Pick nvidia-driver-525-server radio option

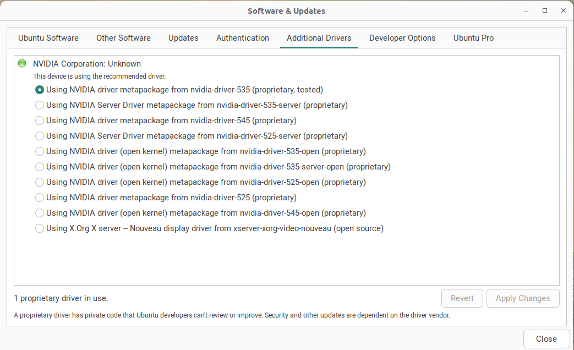point(40,136)
